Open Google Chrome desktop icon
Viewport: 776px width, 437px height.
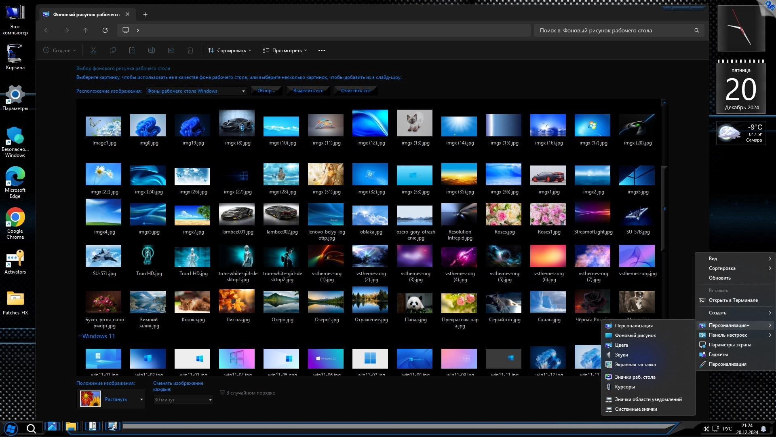click(x=15, y=218)
